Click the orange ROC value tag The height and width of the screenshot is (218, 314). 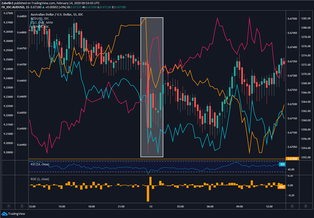(x=282, y=187)
